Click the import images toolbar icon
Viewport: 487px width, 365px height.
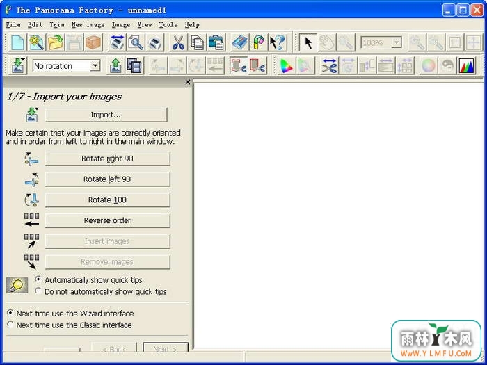(x=18, y=65)
